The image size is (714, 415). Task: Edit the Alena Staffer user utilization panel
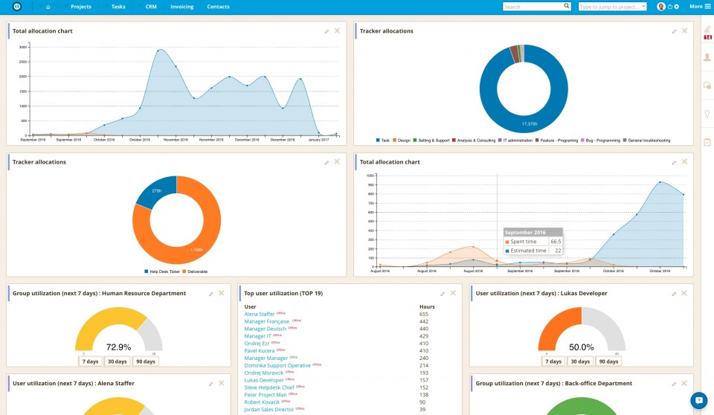[210, 384]
